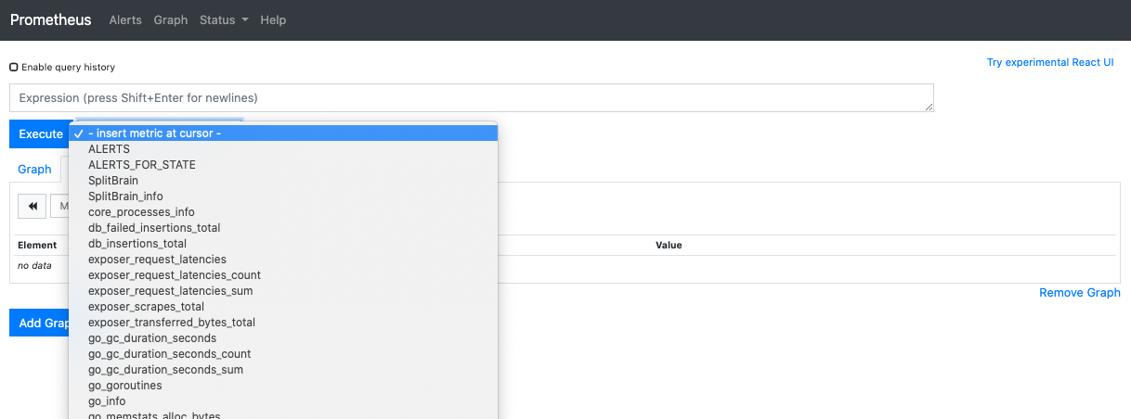Open the Graph nav item
Image resolution: width=1131 pixels, height=419 pixels.
pos(171,19)
